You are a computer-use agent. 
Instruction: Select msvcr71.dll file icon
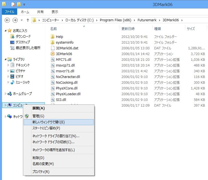tap(53, 71)
